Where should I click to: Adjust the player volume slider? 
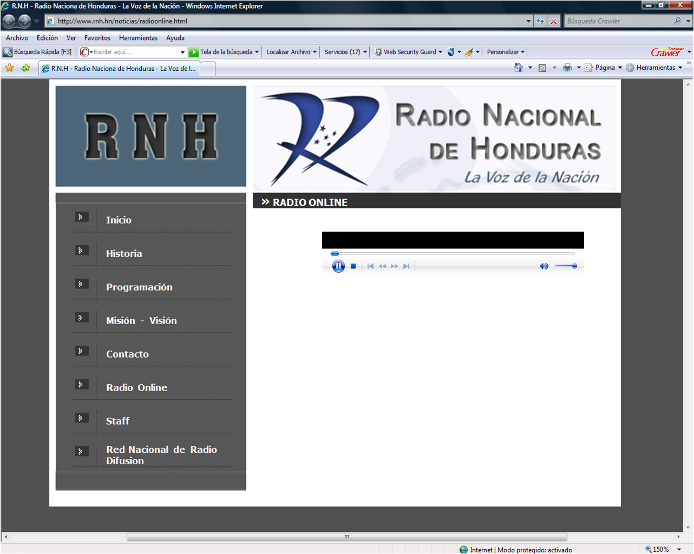point(566,266)
